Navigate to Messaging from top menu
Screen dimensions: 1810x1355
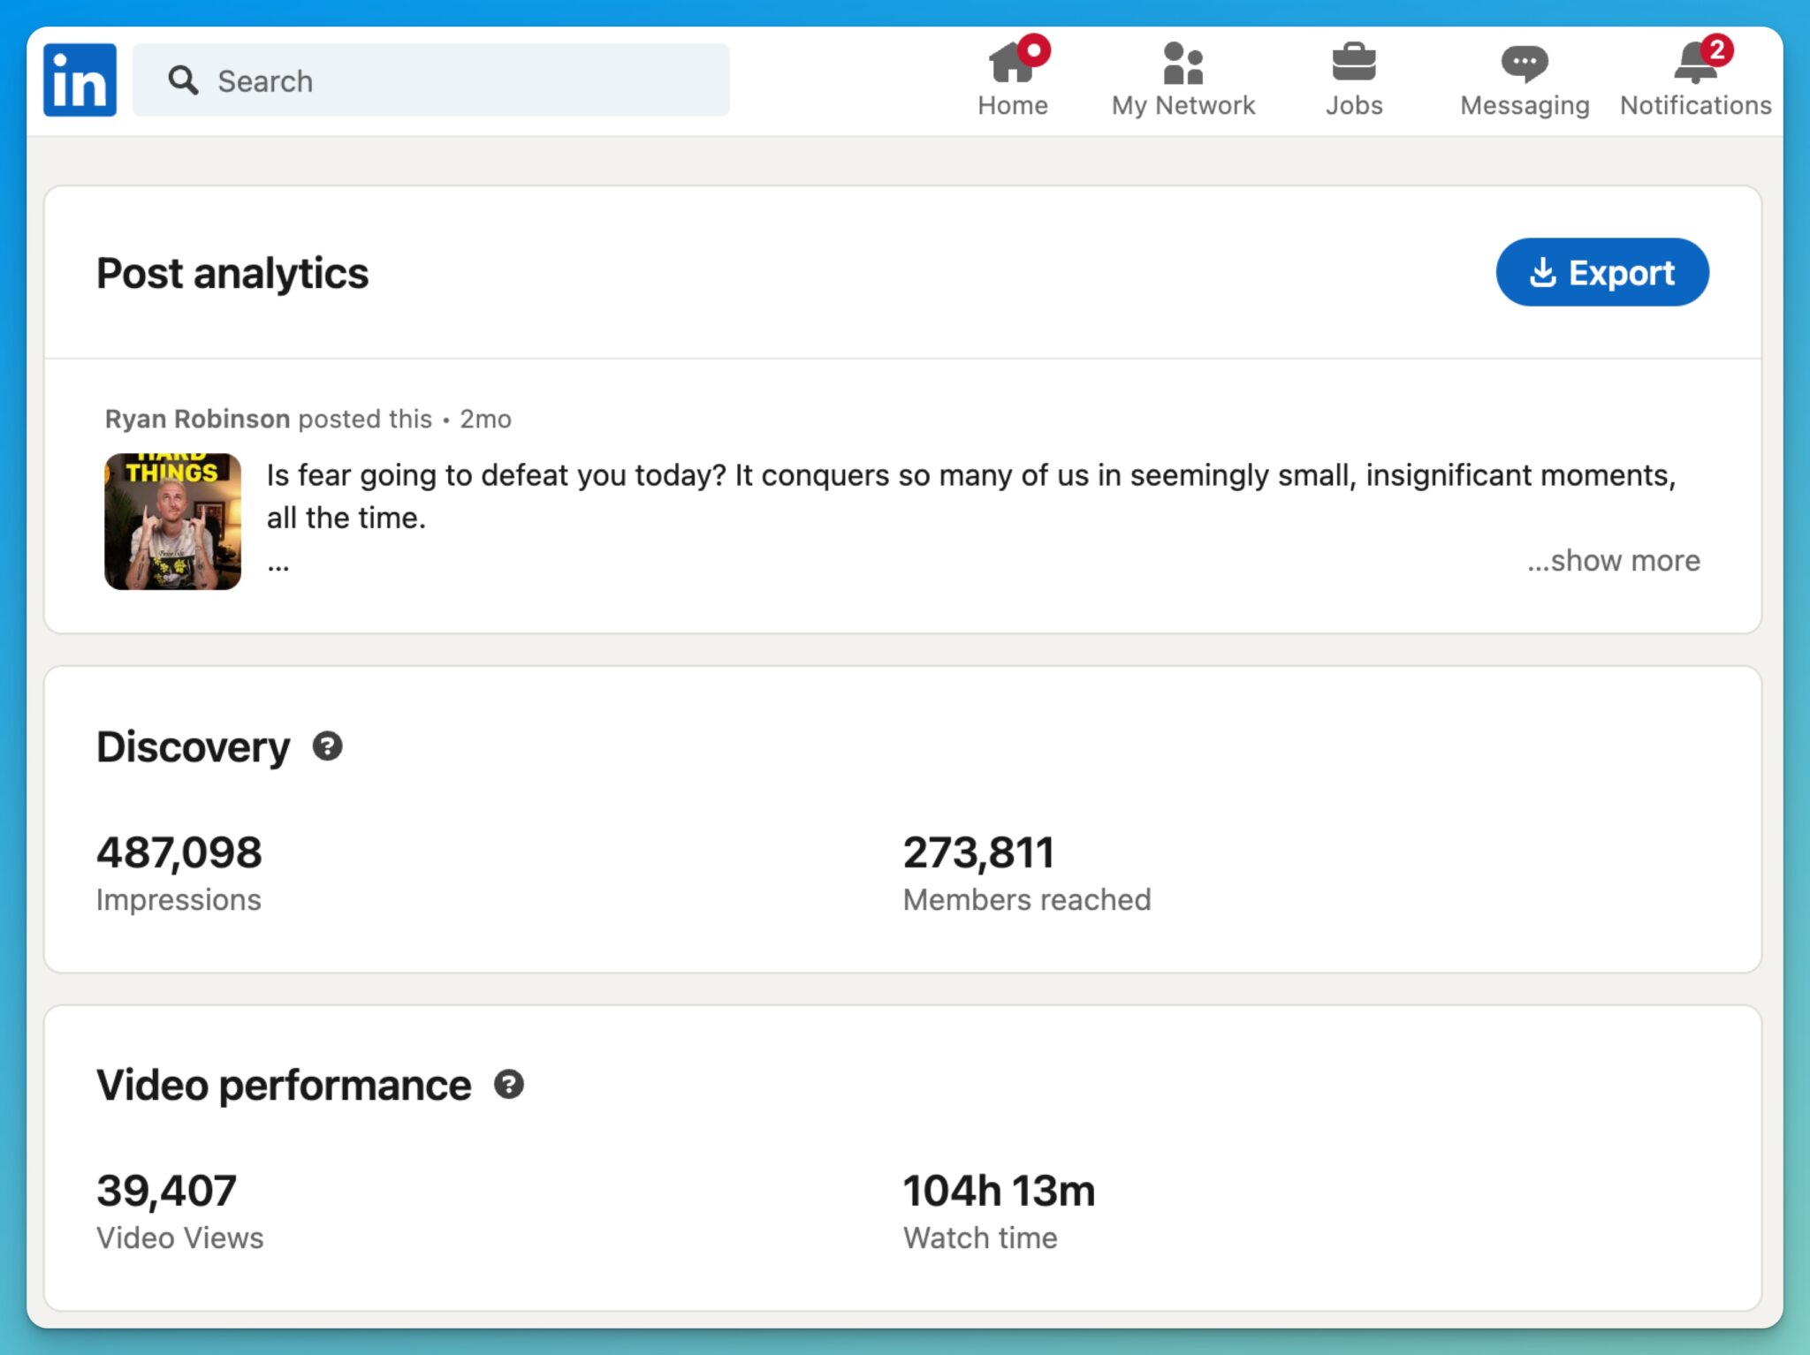click(1524, 79)
